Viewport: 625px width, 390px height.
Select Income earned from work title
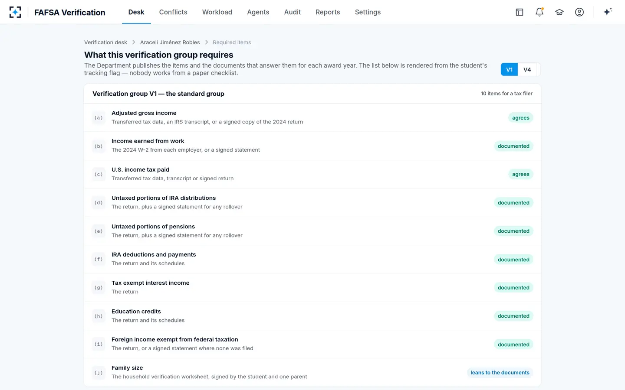[x=148, y=141]
